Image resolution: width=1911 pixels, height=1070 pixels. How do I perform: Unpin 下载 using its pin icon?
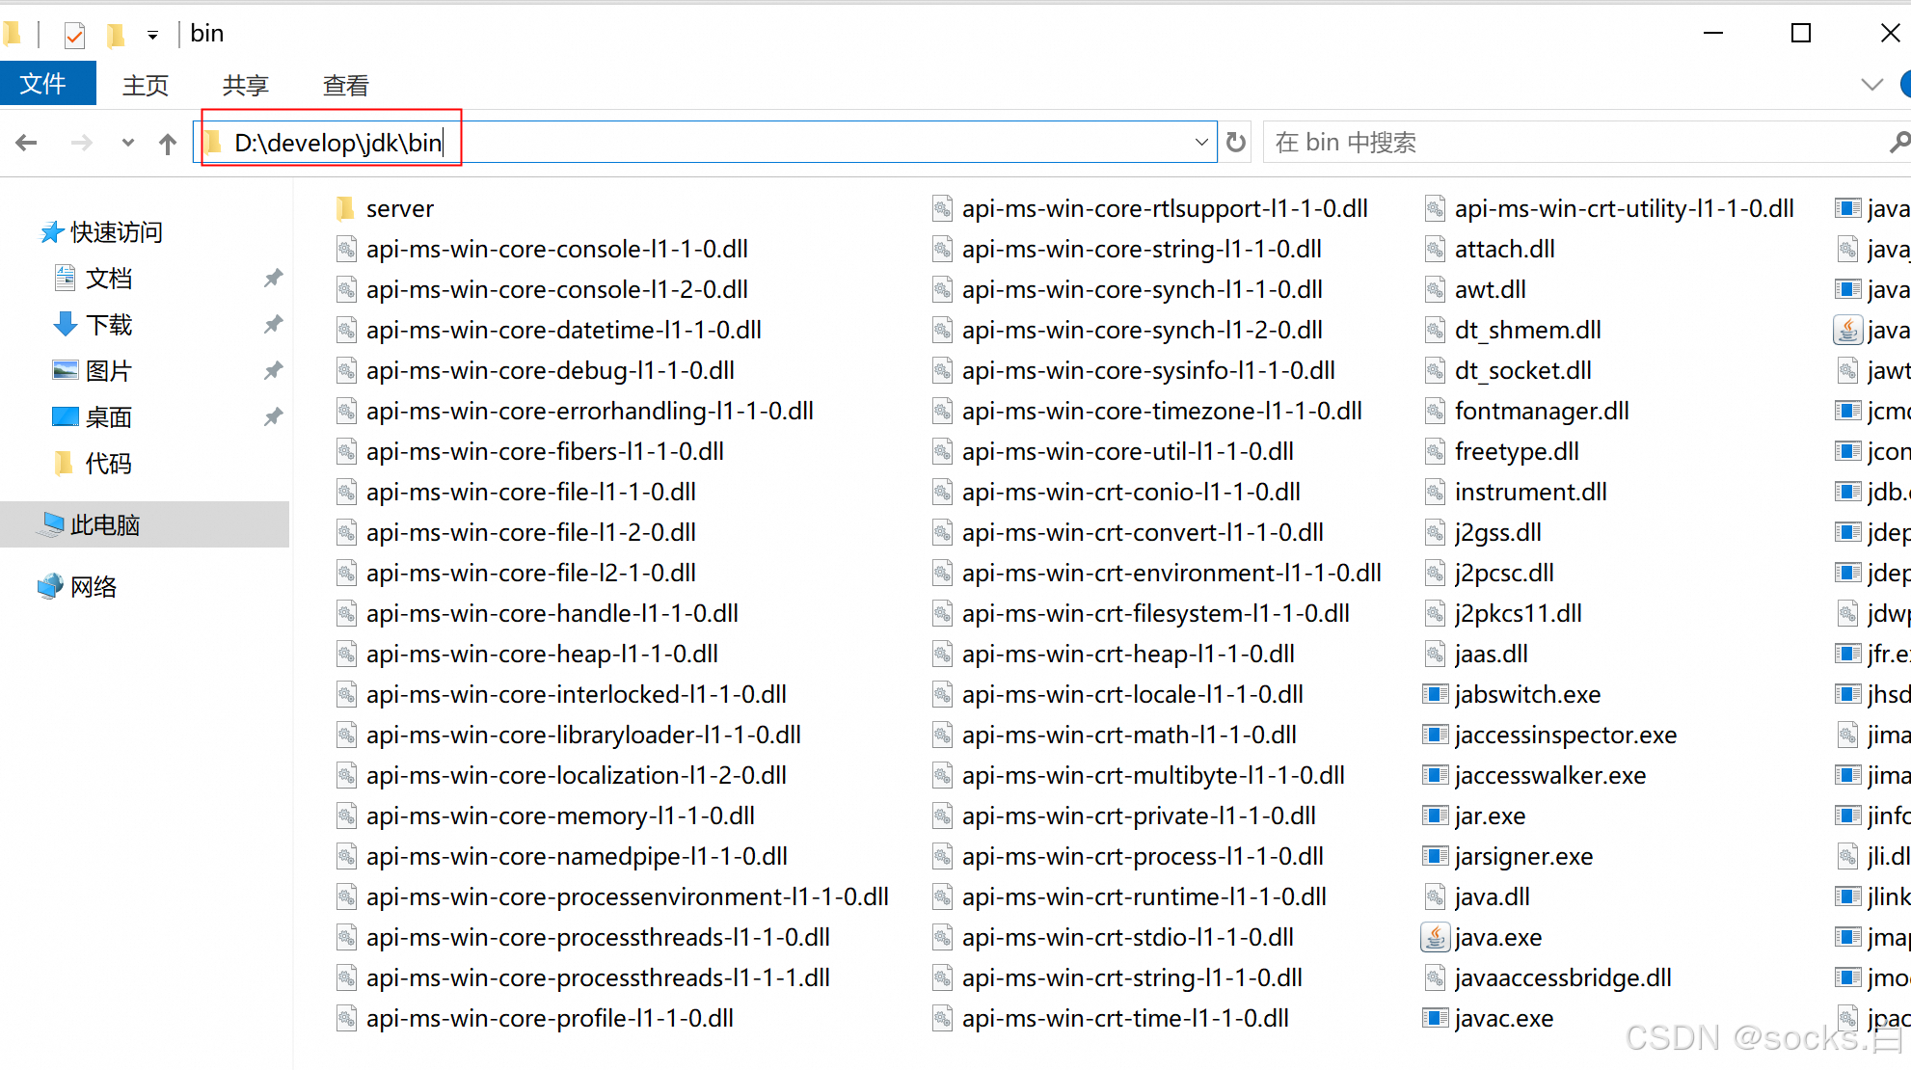pos(274,325)
